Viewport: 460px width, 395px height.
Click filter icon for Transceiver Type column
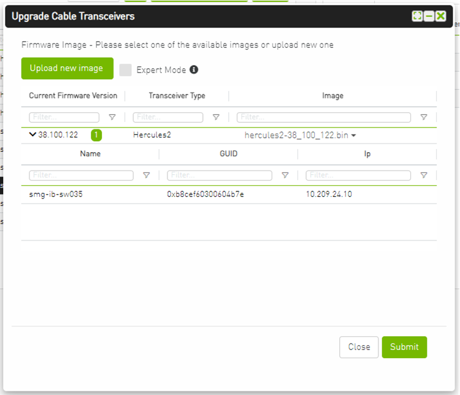point(216,117)
